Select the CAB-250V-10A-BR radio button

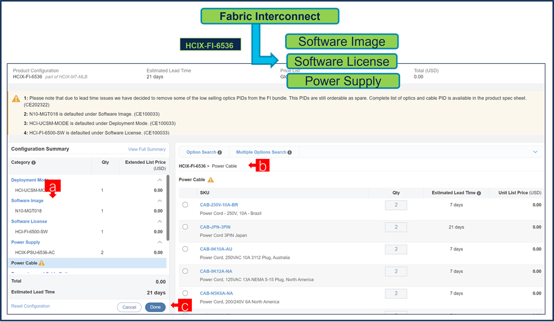185,205
